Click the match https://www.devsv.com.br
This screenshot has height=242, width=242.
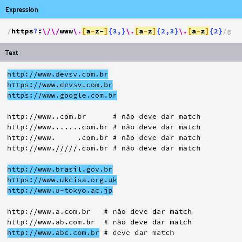60,85
